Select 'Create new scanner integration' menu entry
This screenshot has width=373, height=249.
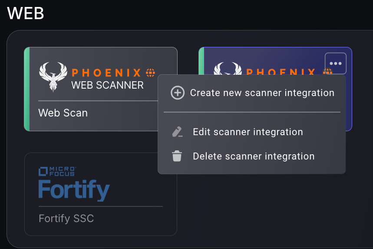click(262, 93)
